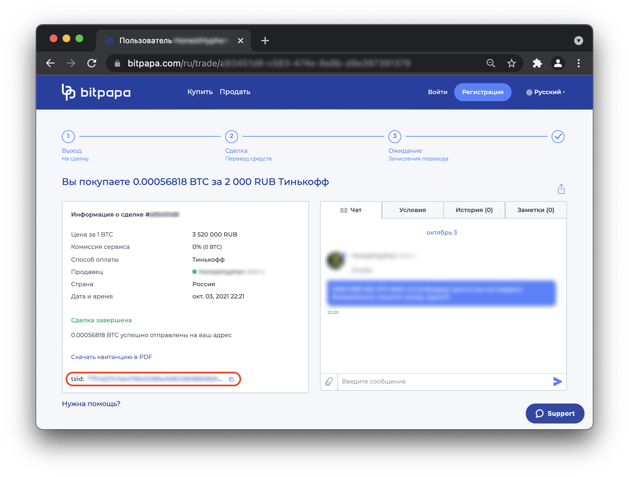Open the zoom magnifier in address bar
Image resolution: width=629 pixels, height=477 pixels.
click(x=491, y=63)
